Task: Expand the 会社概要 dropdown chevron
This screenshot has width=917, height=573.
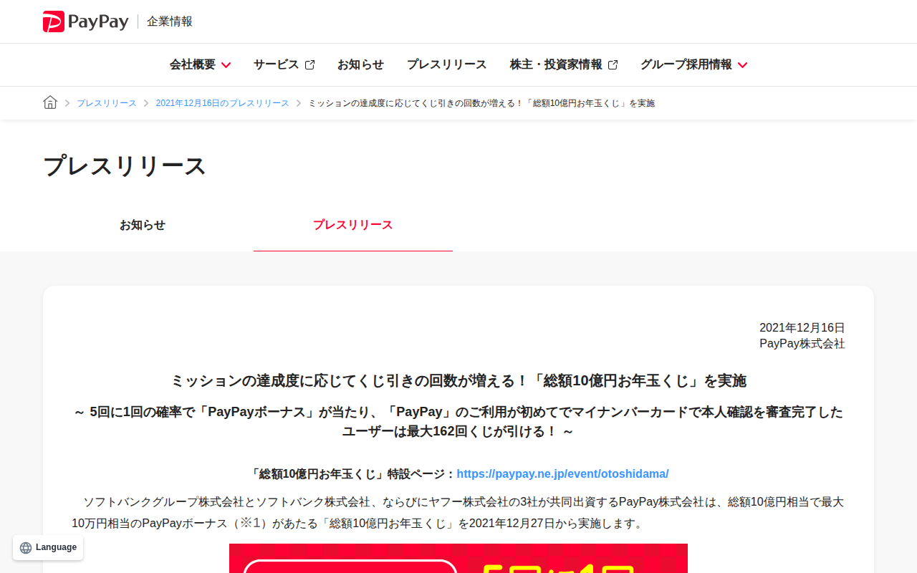Action: pyautogui.click(x=226, y=65)
